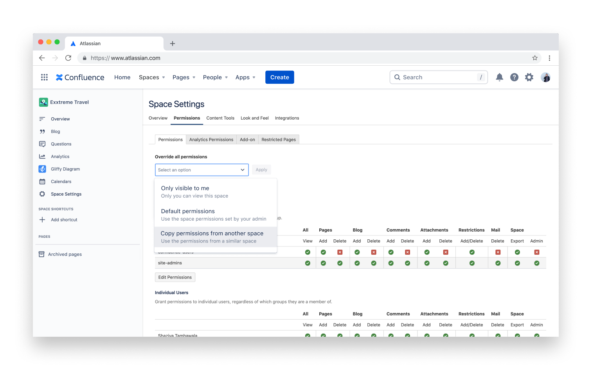Screen dimensions: 592x370
Task: Disable site-admins Blog Add permission
Action: point(357,263)
